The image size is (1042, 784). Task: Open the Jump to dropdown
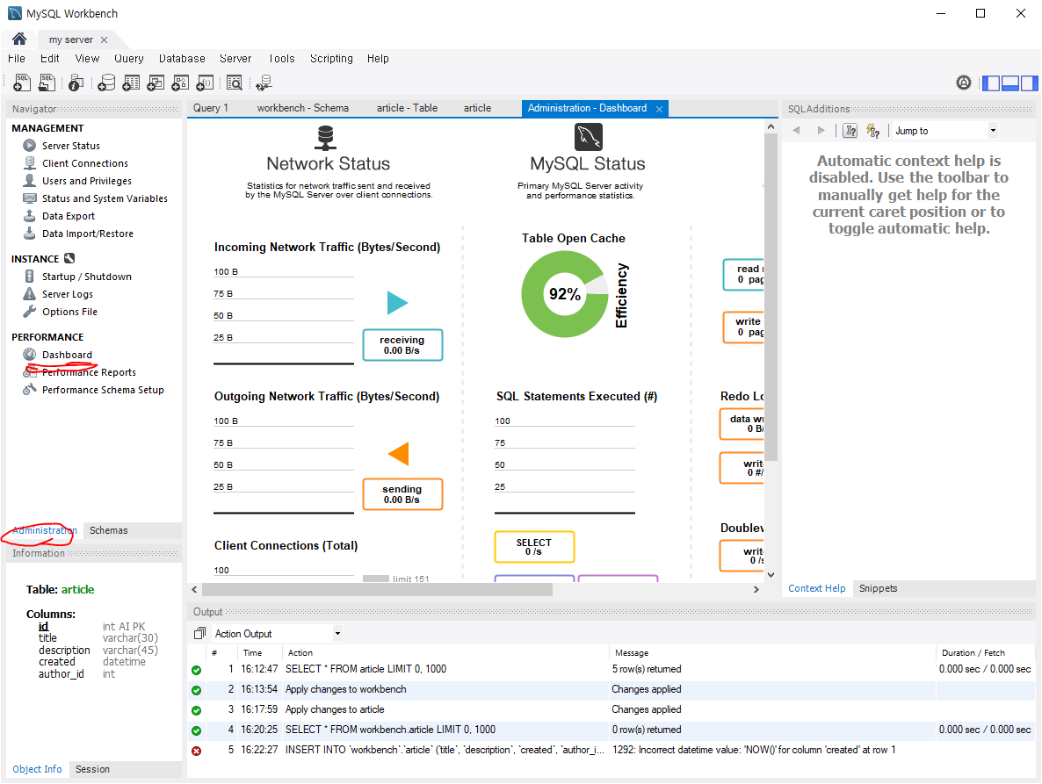944,131
